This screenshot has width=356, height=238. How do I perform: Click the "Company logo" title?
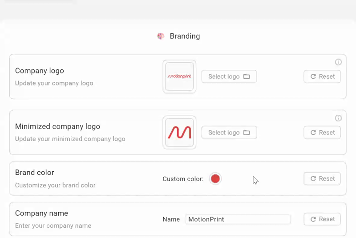pyautogui.click(x=40, y=71)
